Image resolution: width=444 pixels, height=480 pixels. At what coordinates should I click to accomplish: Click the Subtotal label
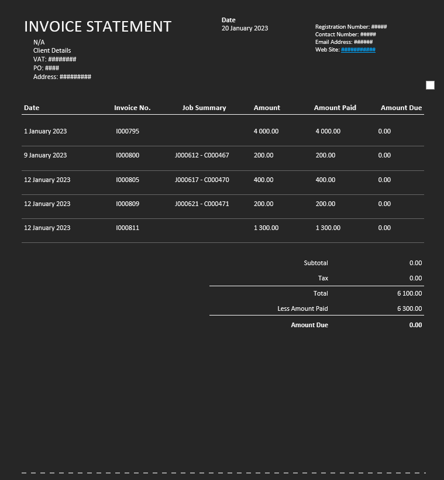point(316,263)
